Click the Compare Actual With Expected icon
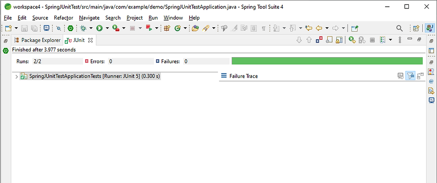 coord(400,76)
